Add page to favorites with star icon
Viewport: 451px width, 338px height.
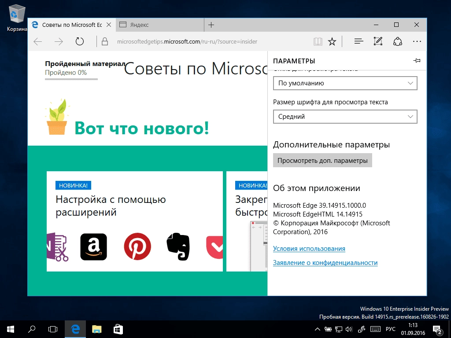(332, 42)
